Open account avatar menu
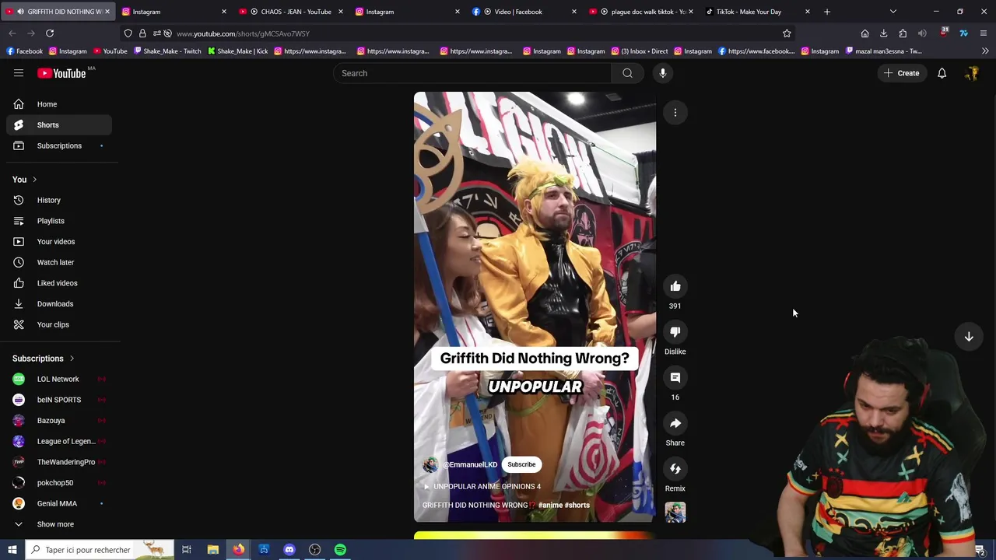The width and height of the screenshot is (996, 560). pos(972,73)
